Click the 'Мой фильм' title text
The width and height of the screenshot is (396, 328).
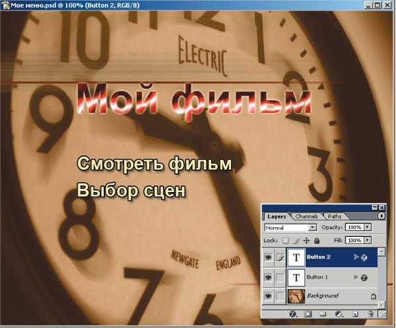(193, 101)
